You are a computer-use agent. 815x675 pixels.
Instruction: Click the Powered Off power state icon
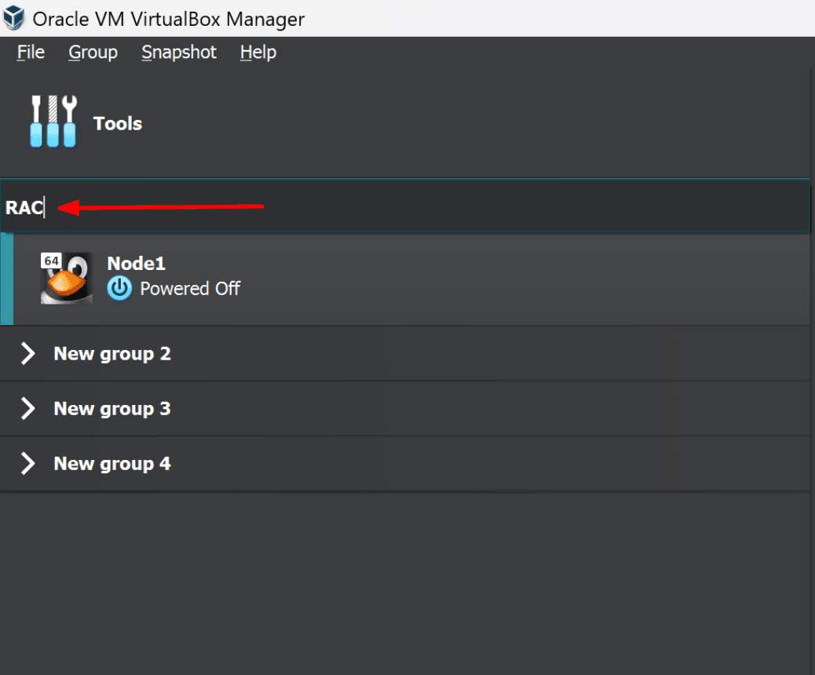(x=119, y=289)
